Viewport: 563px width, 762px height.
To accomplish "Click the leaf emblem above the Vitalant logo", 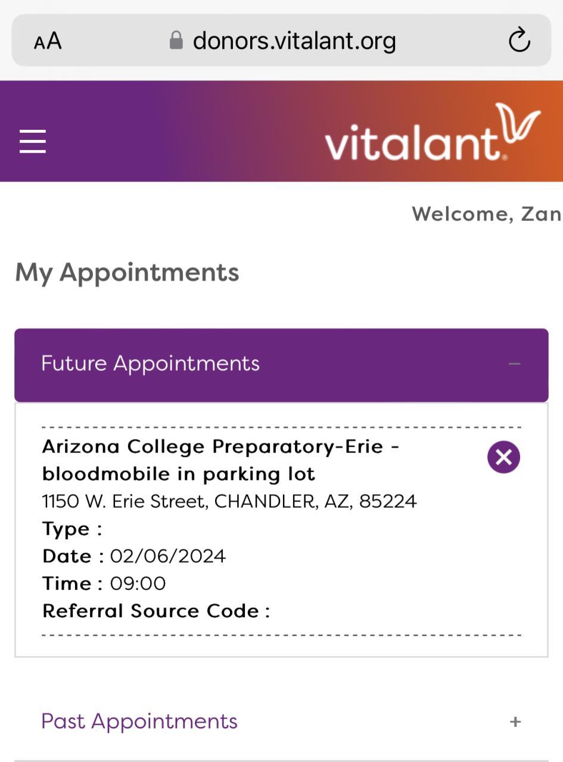I will tap(517, 124).
